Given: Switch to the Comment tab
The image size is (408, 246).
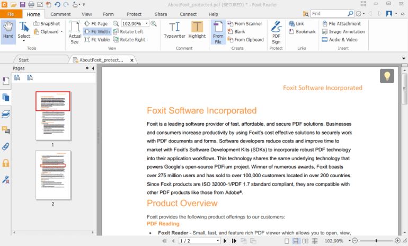Looking at the screenshot, I should (x=60, y=14).
